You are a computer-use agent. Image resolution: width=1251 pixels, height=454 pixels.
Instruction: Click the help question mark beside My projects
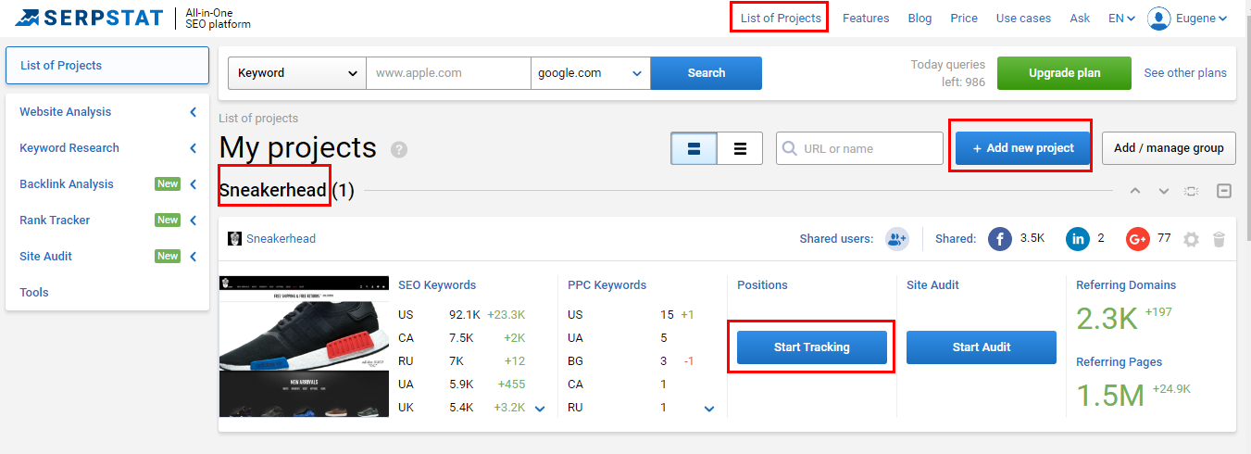click(399, 149)
